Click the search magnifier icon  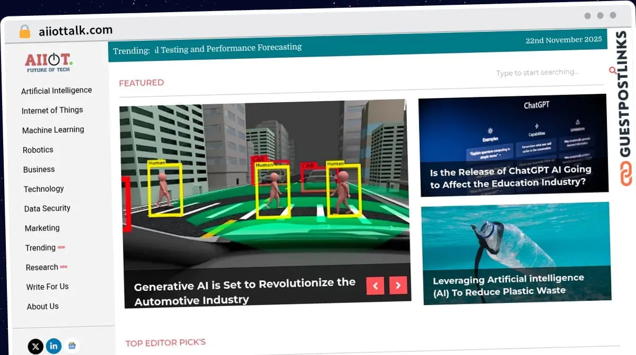click(612, 70)
